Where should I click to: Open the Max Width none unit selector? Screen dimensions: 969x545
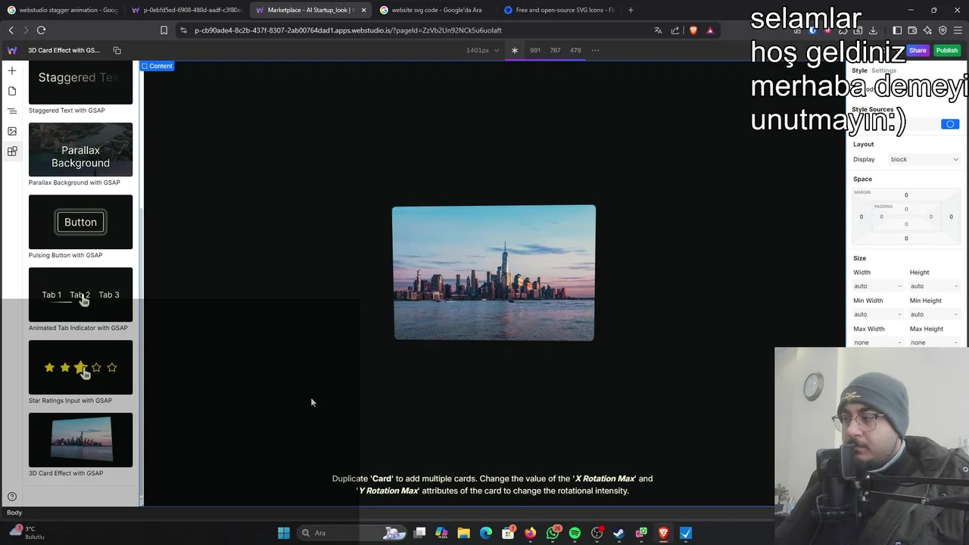click(899, 342)
